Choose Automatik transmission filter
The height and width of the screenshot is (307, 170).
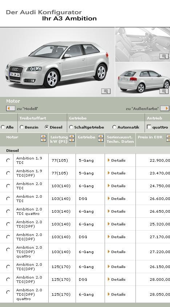114,127
